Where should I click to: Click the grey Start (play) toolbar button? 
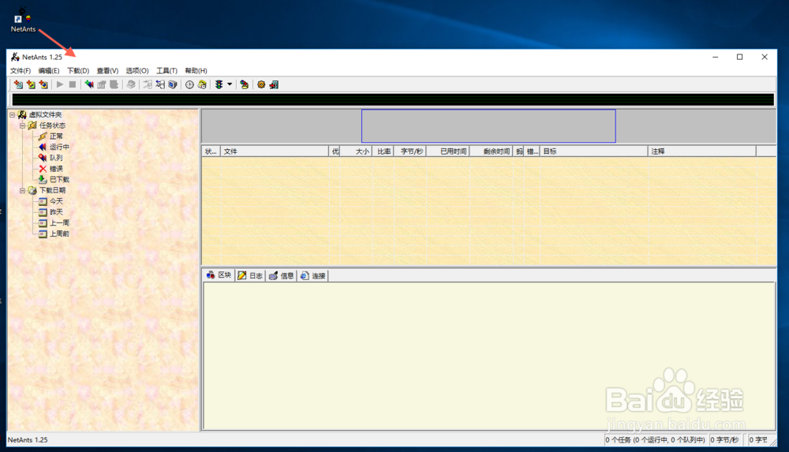60,84
